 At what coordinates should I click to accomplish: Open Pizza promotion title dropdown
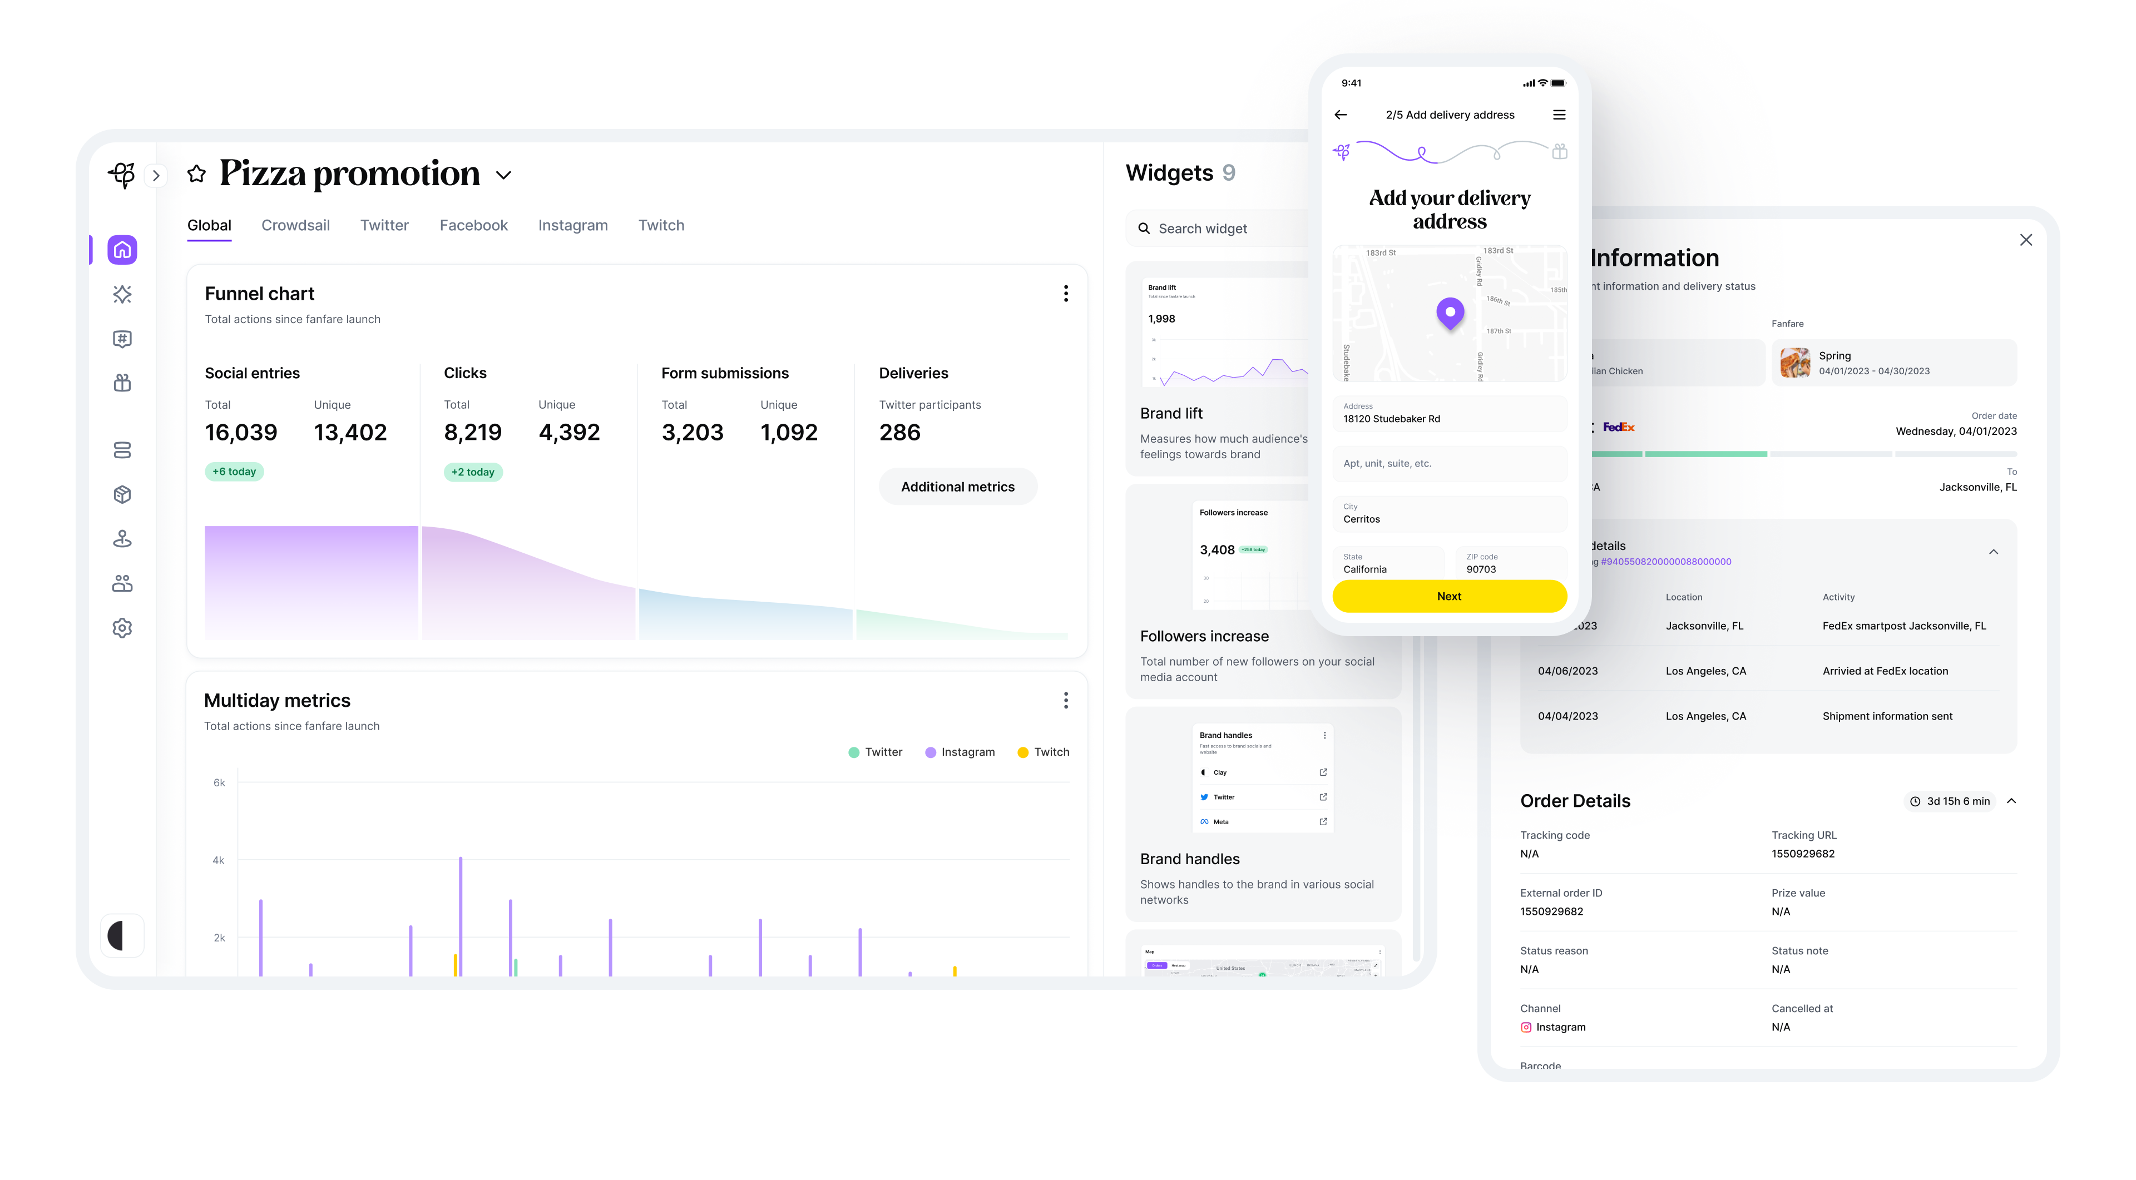[x=503, y=176]
